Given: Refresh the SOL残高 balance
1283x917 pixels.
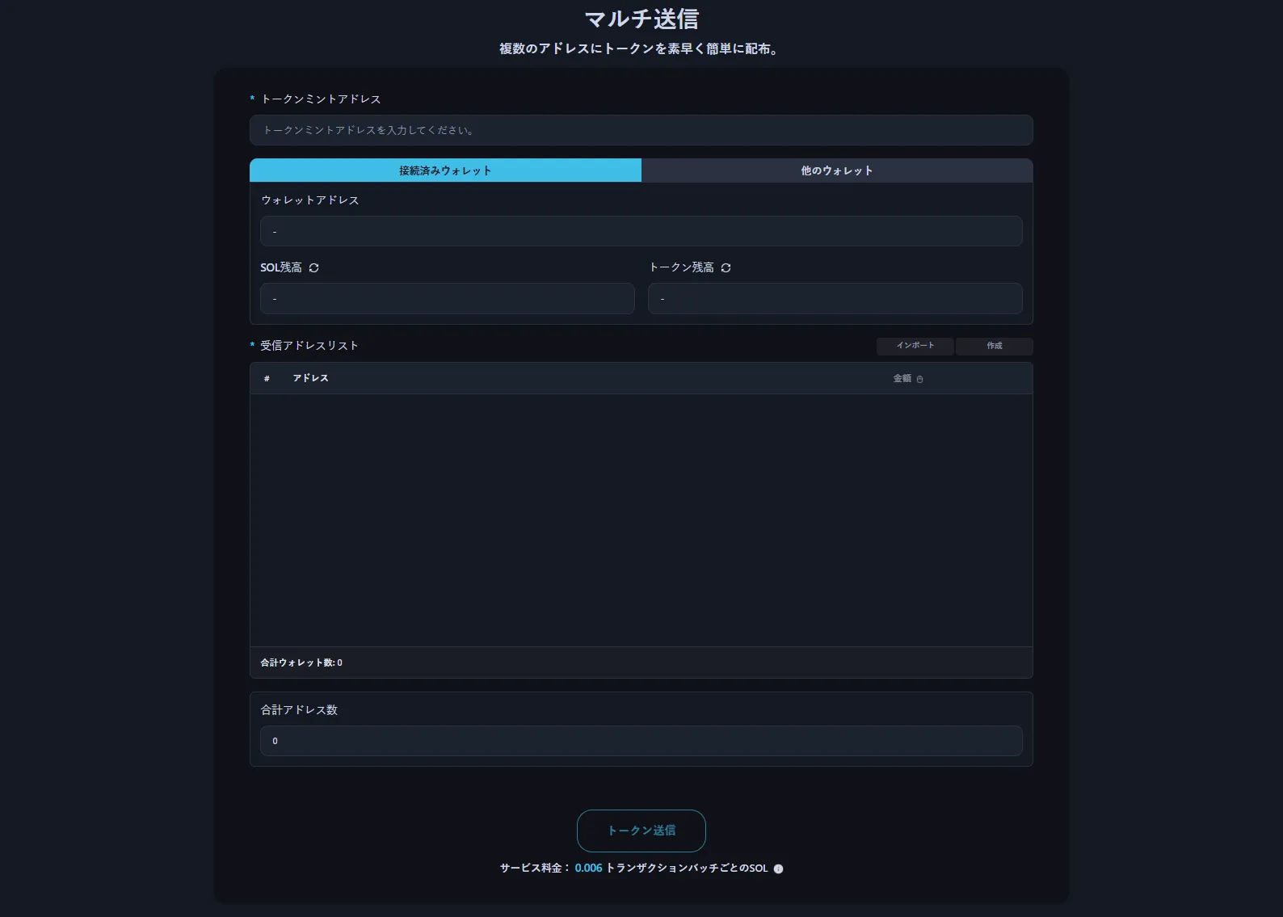Looking at the screenshot, I should (x=314, y=268).
